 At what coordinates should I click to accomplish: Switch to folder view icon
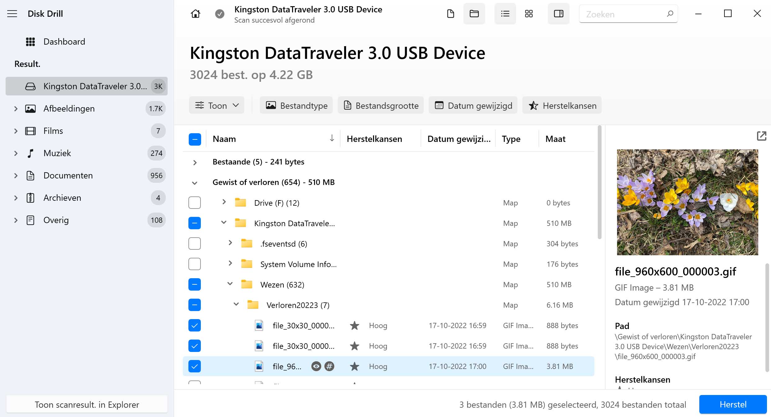[474, 14]
